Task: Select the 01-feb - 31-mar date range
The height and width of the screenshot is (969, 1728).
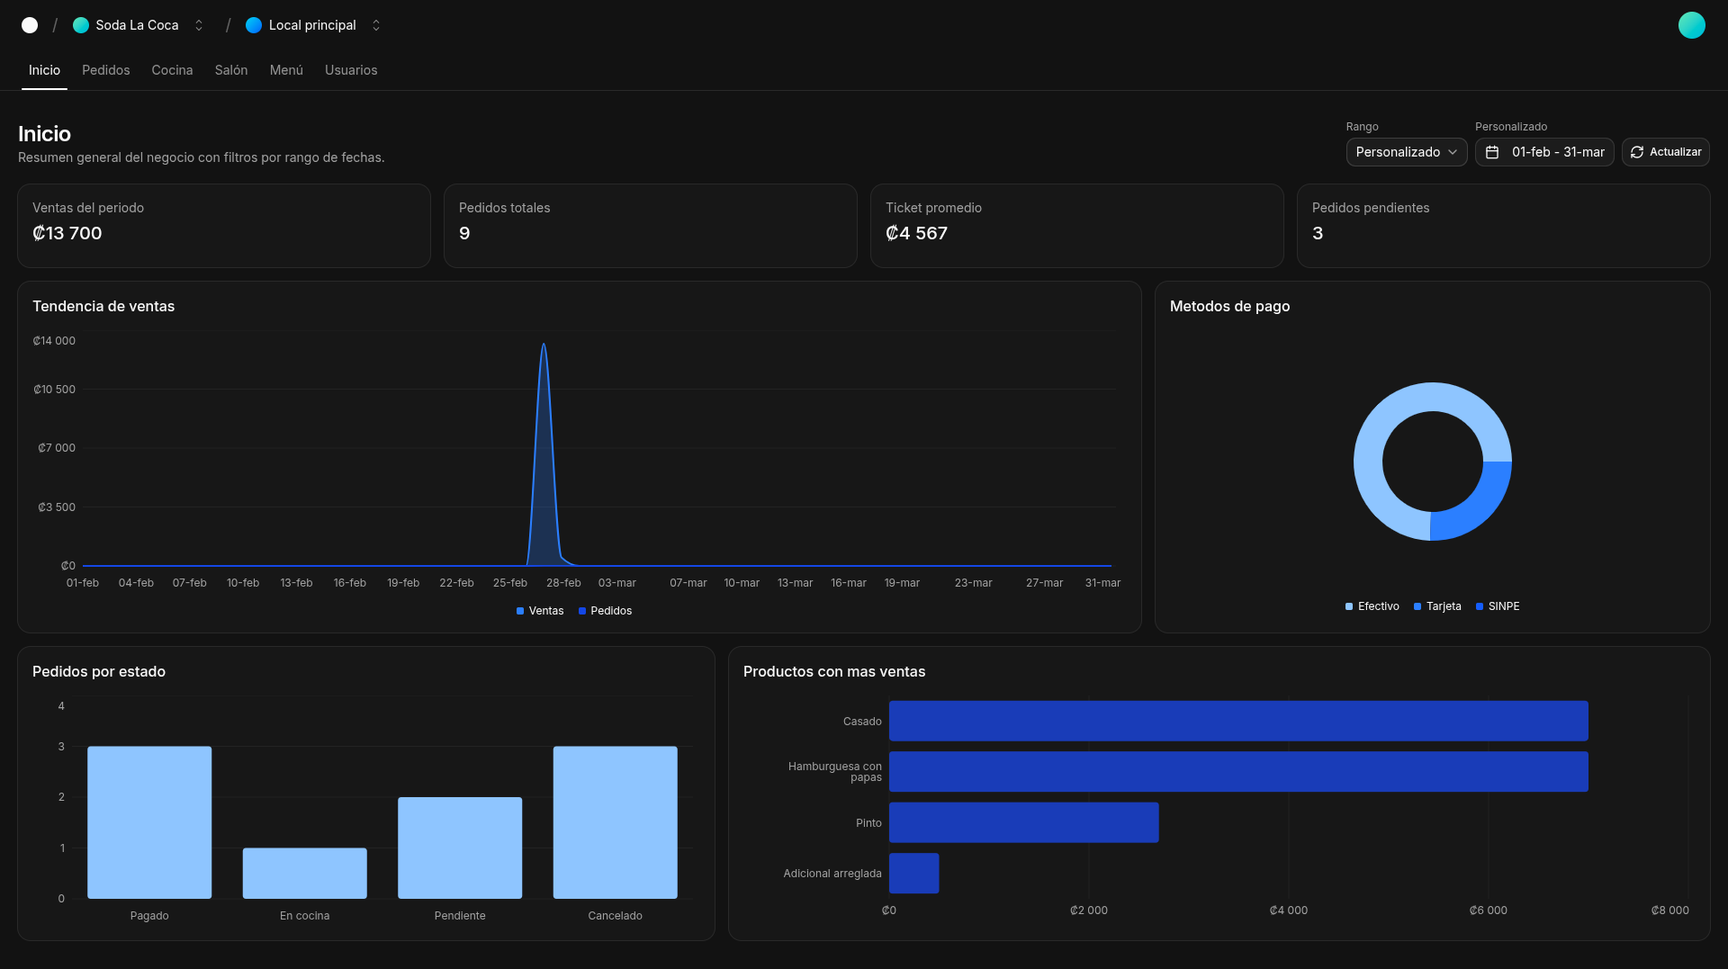Action: click(1557, 152)
